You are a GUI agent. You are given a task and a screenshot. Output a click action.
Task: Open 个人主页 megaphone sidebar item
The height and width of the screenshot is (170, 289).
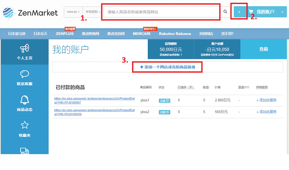tap(25, 52)
